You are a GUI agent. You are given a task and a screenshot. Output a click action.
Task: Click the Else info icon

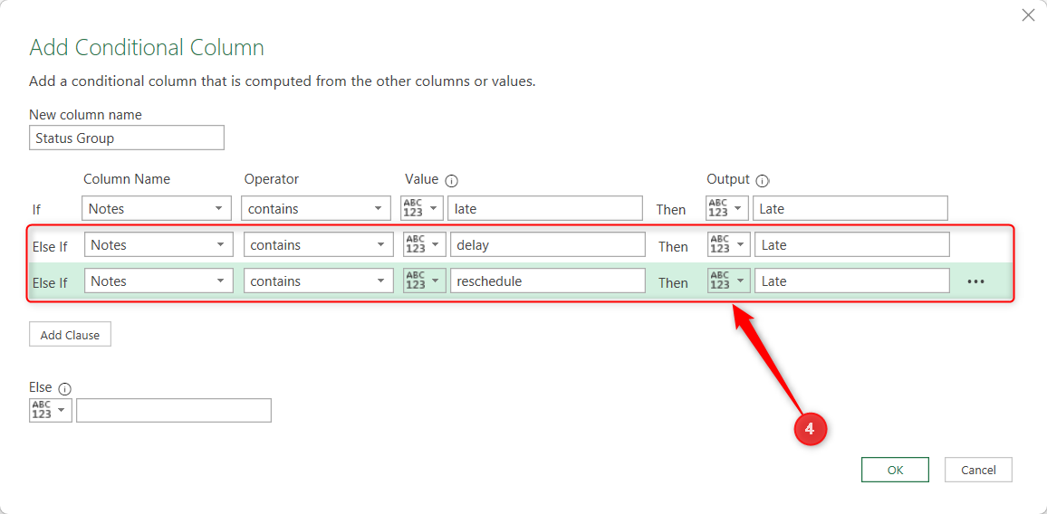pyautogui.click(x=65, y=389)
